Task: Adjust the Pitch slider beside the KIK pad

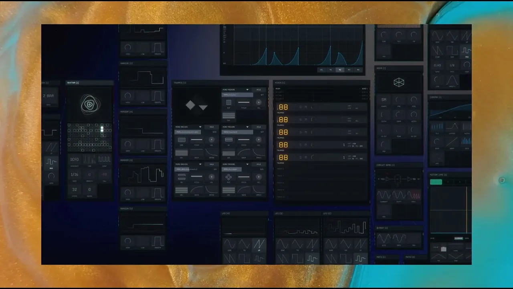Action: pos(244,103)
